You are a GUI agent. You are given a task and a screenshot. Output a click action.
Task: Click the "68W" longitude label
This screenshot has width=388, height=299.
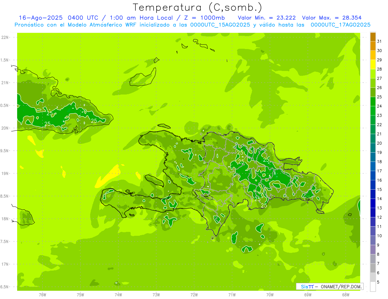click(346, 295)
